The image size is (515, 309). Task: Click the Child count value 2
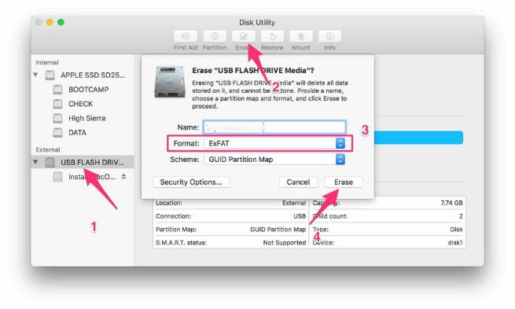[x=461, y=216]
